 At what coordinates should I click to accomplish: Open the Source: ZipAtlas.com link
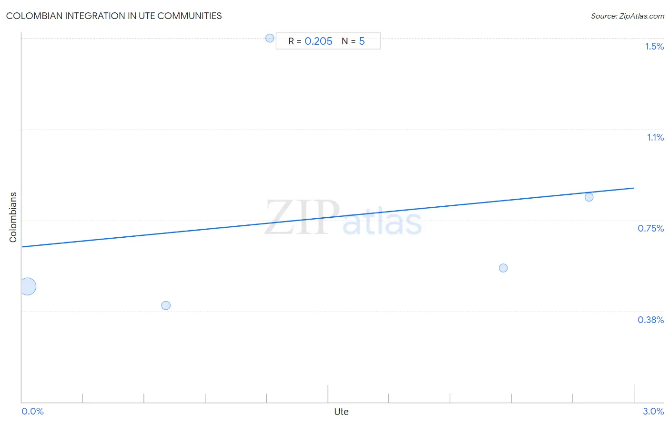tap(628, 16)
